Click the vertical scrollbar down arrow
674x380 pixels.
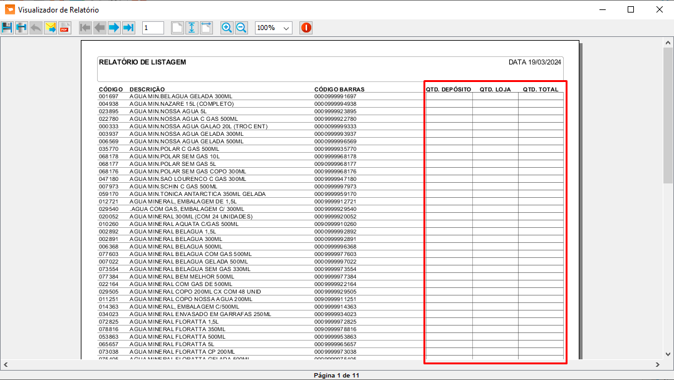(x=668, y=354)
